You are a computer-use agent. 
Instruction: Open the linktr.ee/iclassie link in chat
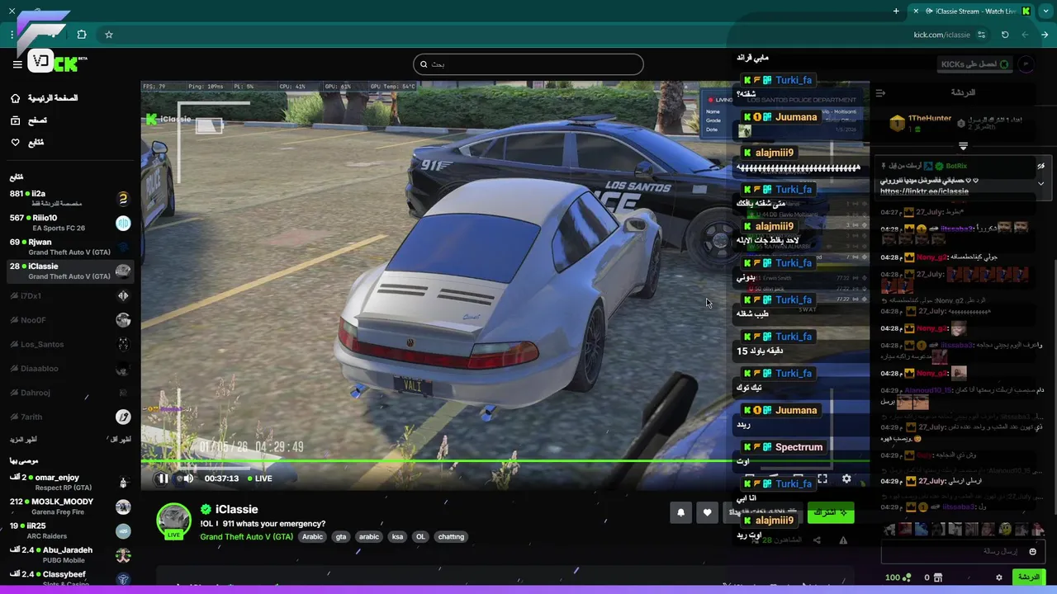click(x=924, y=191)
